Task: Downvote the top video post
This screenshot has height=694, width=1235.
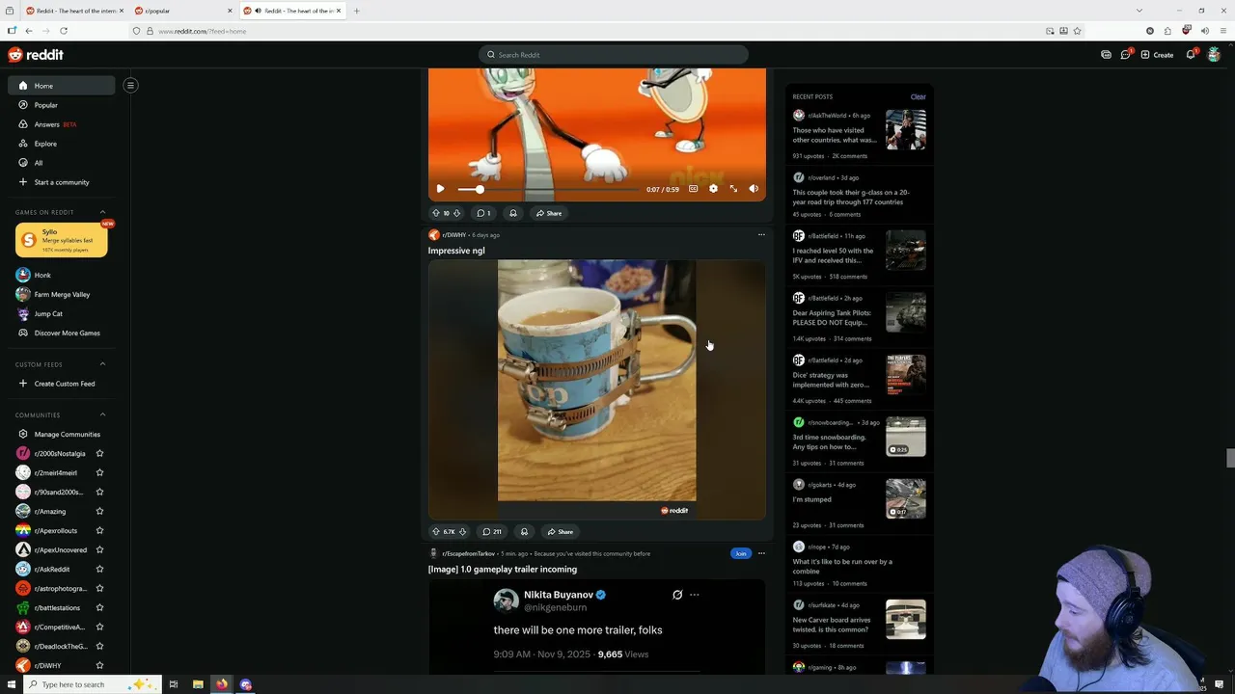Action: pos(456,213)
